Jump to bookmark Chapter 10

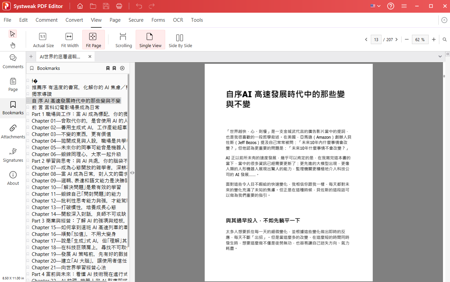[x=76, y=187]
